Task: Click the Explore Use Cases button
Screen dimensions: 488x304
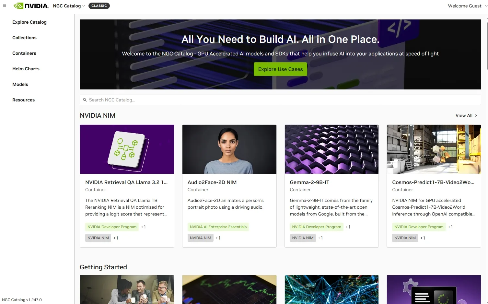Action: click(x=280, y=69)
